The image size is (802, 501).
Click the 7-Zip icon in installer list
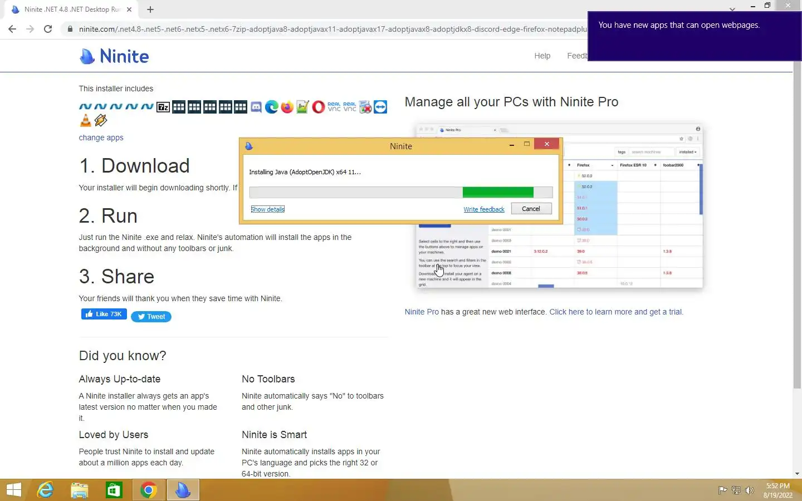click(x=163, y=107)
